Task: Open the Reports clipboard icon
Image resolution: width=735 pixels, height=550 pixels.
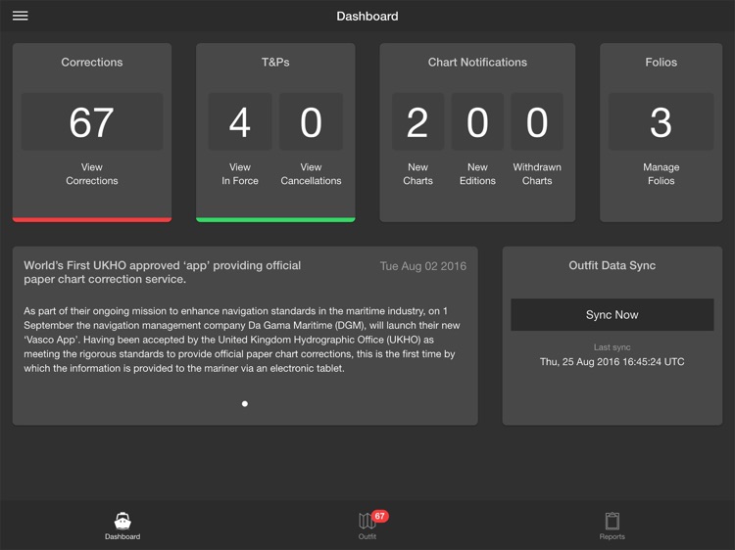Action: 612,521
